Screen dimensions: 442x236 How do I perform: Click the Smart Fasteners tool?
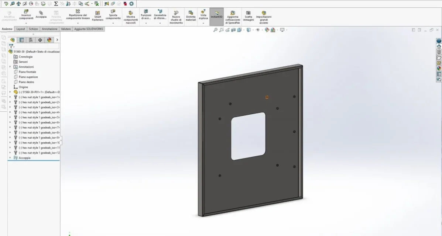(97, 16)
